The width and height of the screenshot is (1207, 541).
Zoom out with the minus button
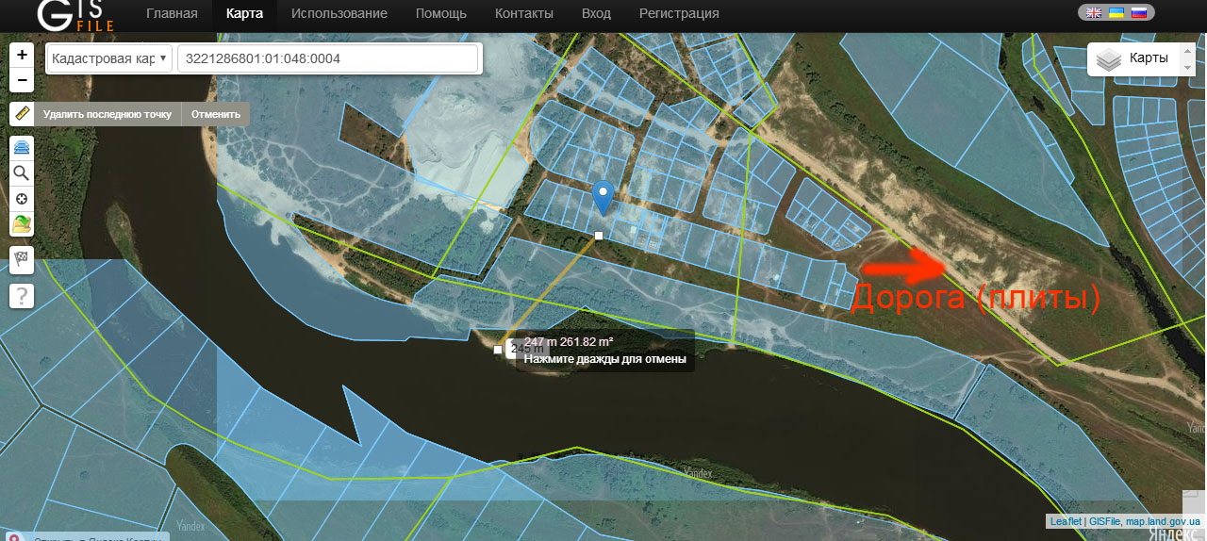pyautogui.click(x=22, y=79)
